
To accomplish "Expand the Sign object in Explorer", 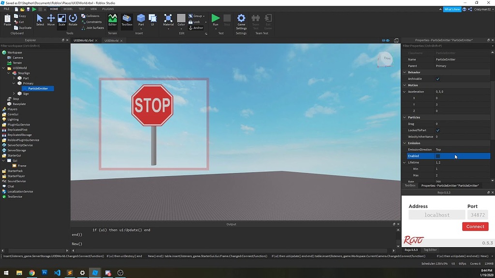I will [14, 93].
